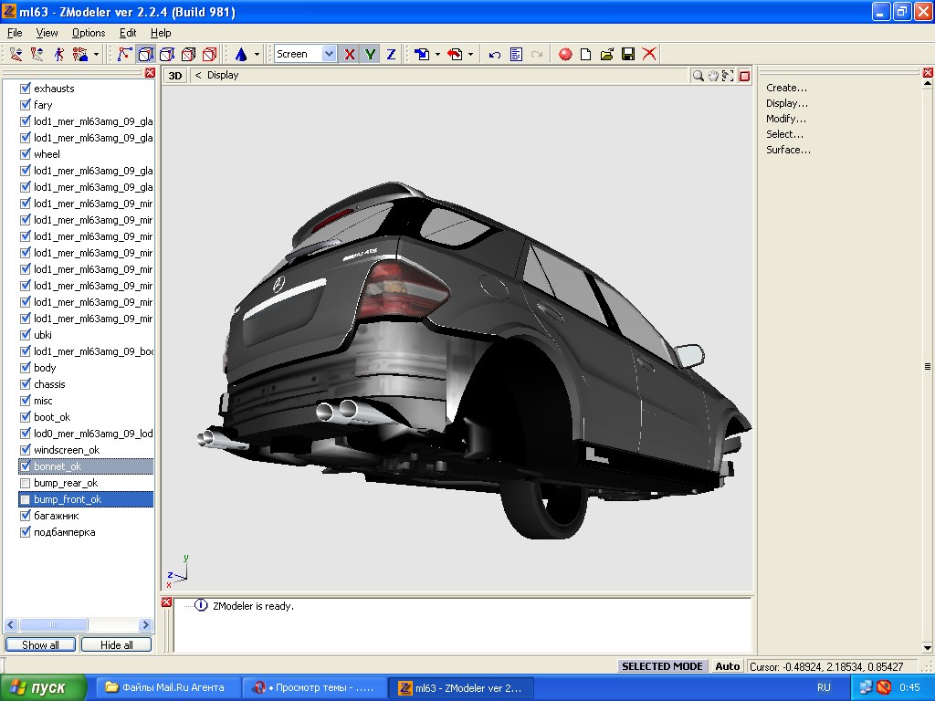Expand the Modify... command group

[786, 119]
